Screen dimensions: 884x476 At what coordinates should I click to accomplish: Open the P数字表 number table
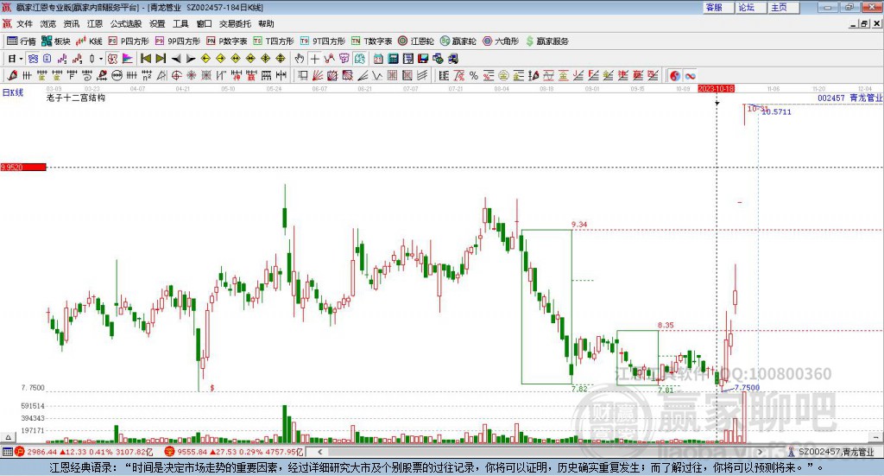coord(227,41)
